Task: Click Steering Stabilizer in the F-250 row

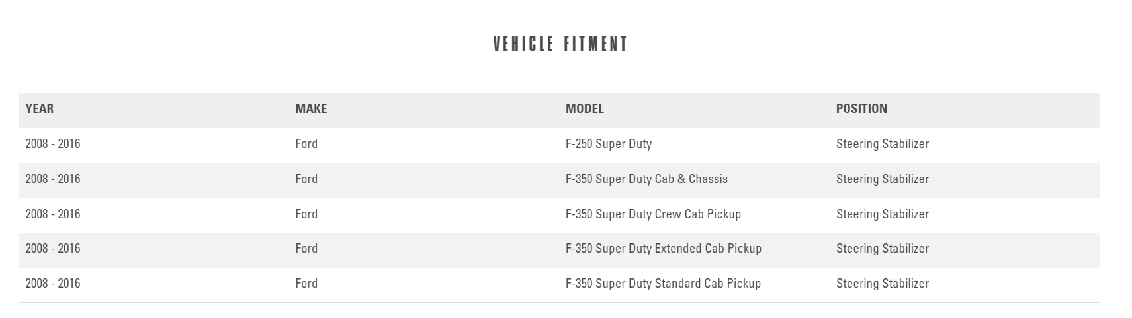Action: coord(882,144)
